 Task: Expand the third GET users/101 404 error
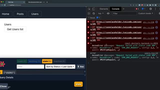point(91,32)
